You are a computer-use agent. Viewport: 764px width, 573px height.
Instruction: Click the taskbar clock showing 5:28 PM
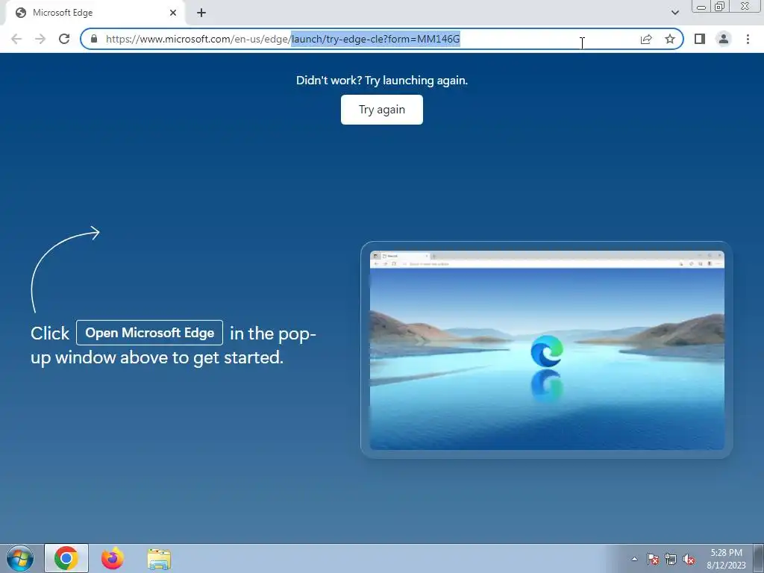point(726,559)
